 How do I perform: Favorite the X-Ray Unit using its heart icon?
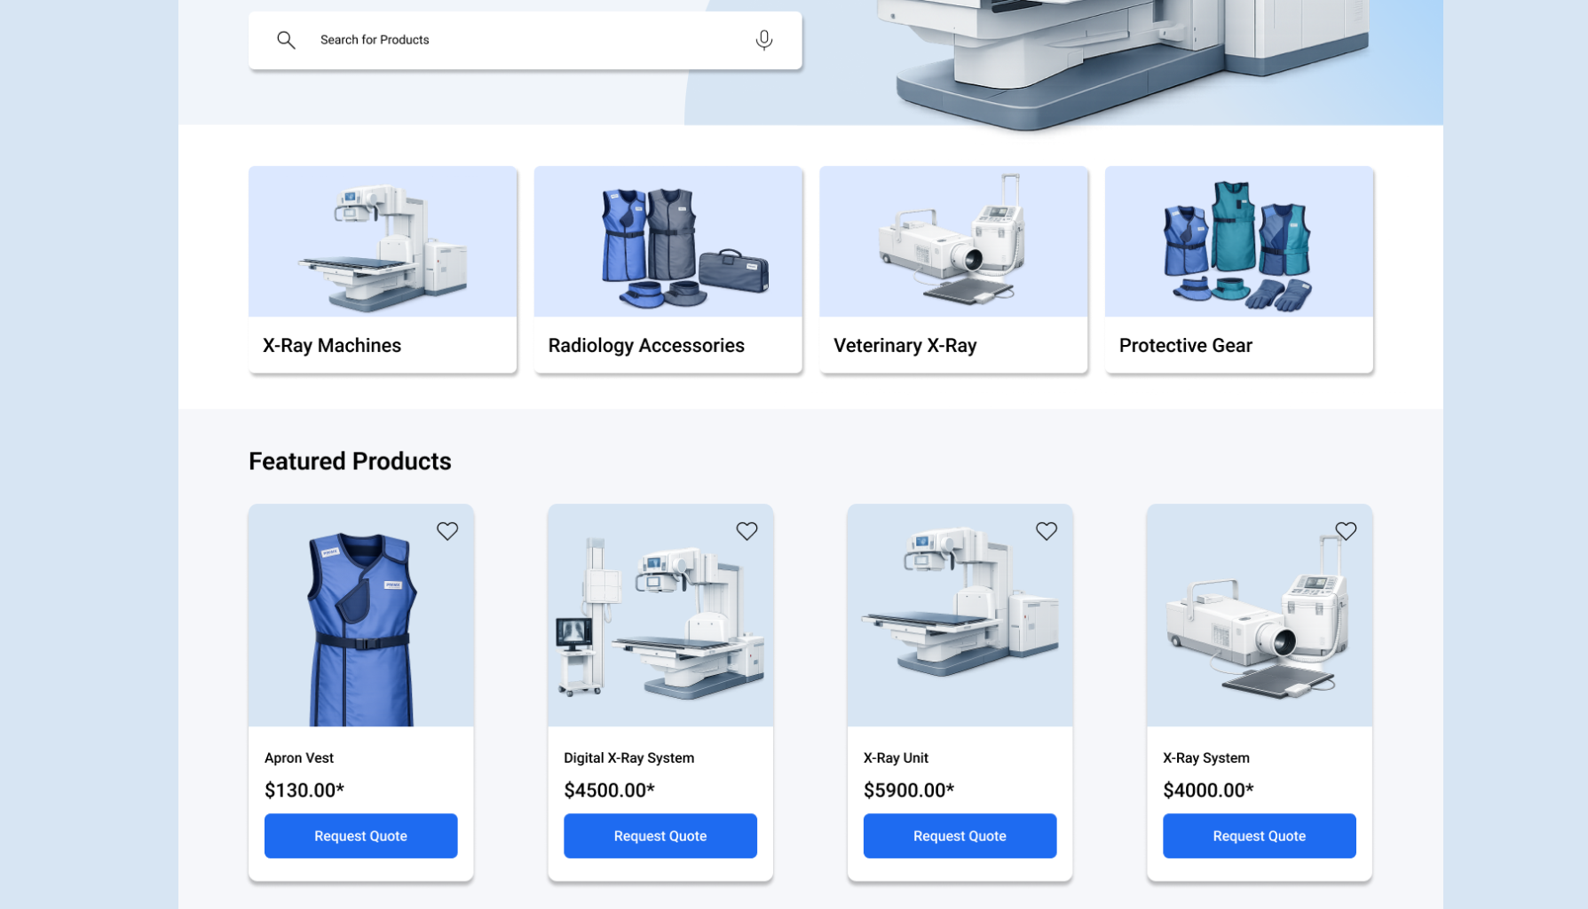pos(1046,530)
